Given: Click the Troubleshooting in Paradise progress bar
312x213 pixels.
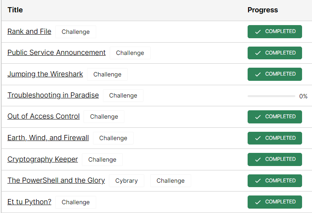Looking at the screenshot, I should click(271, 96).
